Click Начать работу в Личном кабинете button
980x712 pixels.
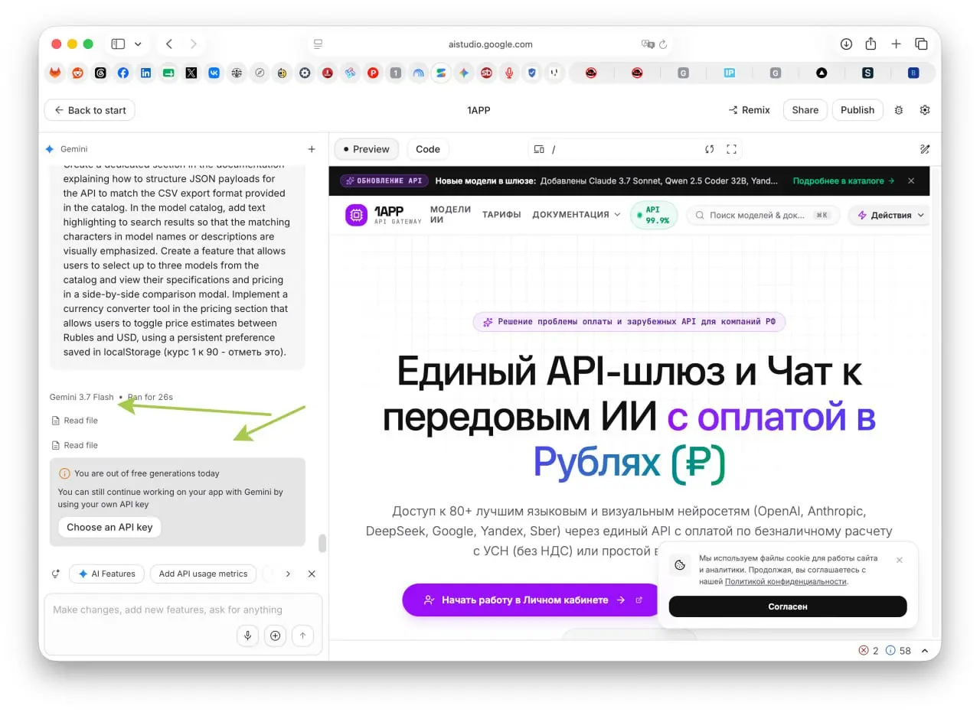point(531,600)
